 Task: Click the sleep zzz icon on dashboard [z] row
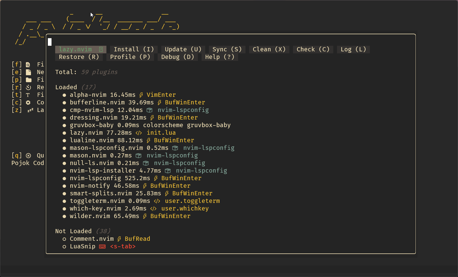click(30, 110)
